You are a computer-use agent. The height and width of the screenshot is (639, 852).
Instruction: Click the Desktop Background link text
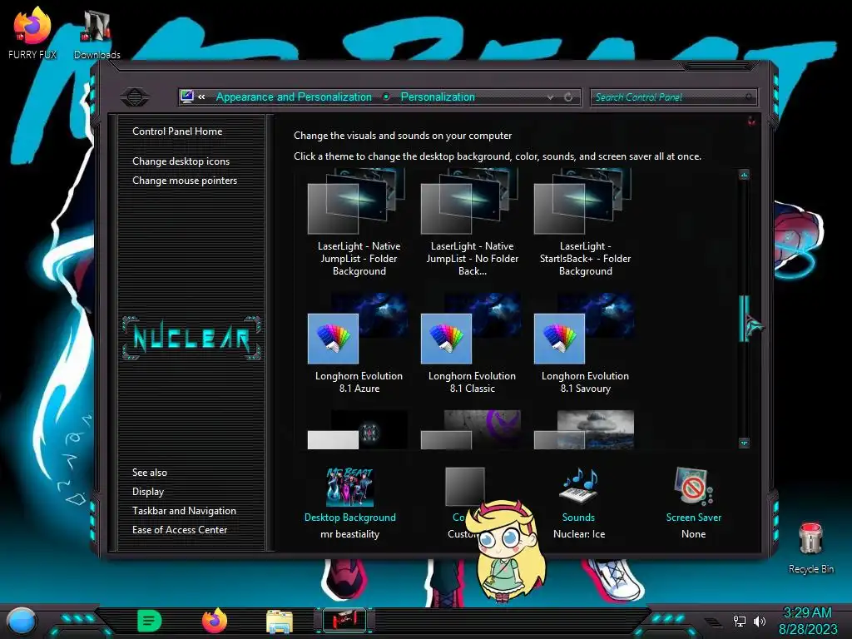[350, 518]
